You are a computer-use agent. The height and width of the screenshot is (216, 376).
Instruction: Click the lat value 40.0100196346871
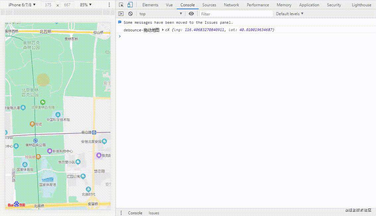(256, 30)
